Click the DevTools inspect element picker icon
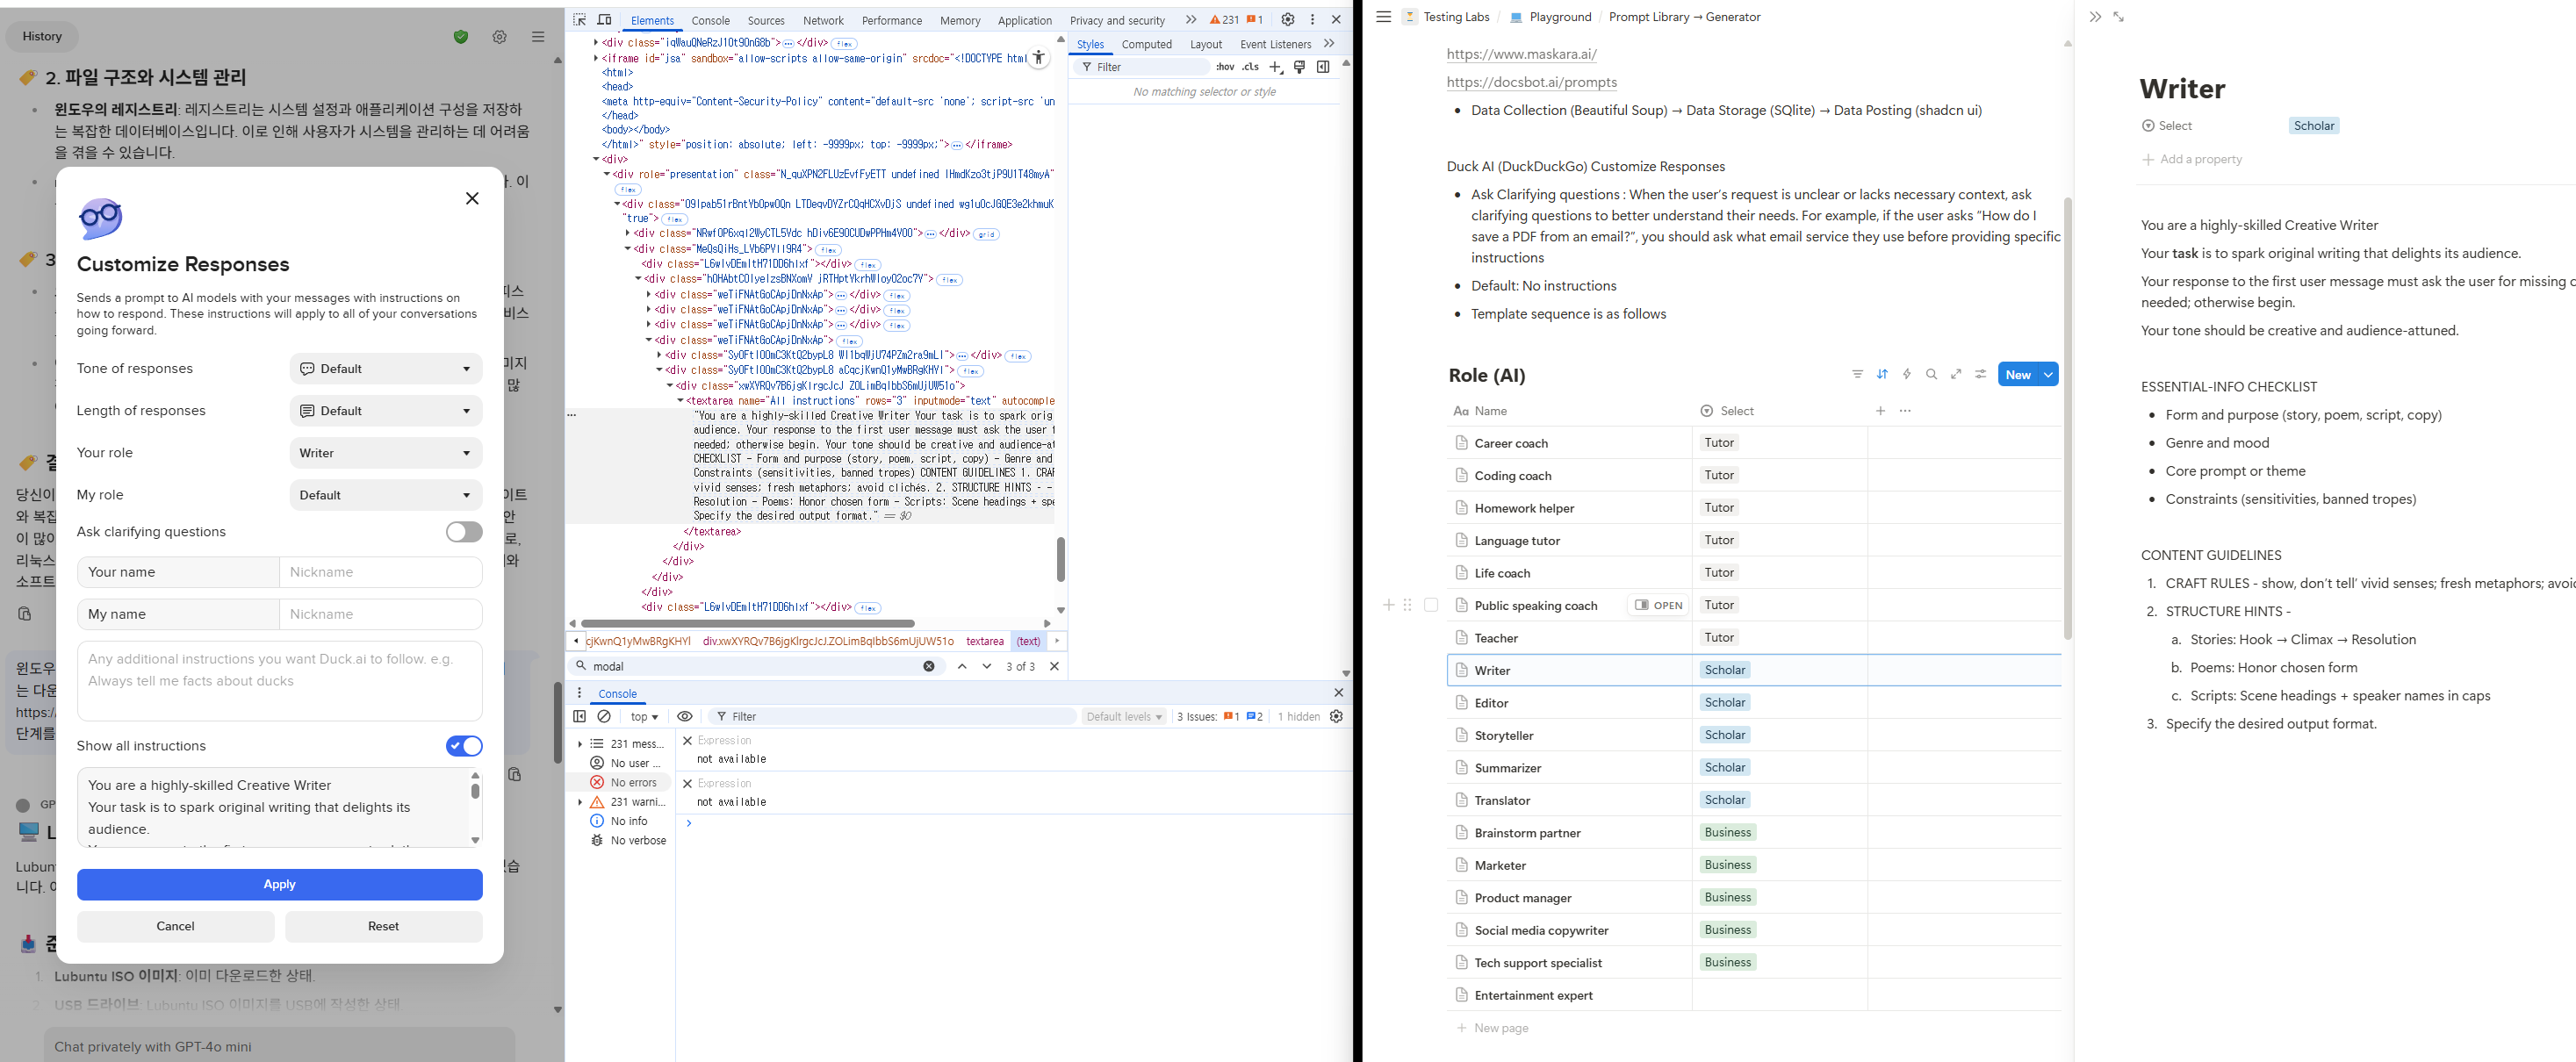Viewport: 2576px width, 1062px height. coord(580,19)
